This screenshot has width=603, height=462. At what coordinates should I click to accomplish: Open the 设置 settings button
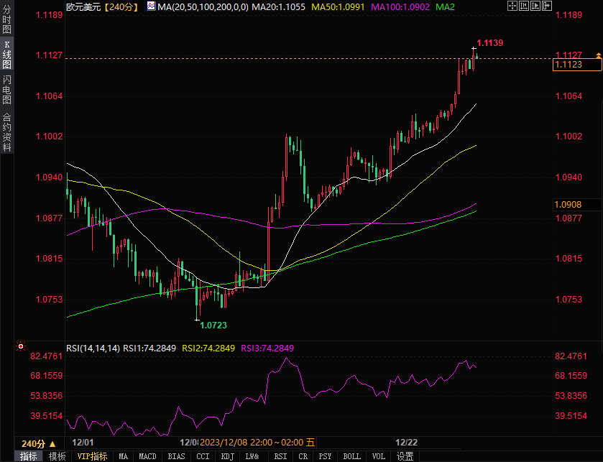(405, 456)
